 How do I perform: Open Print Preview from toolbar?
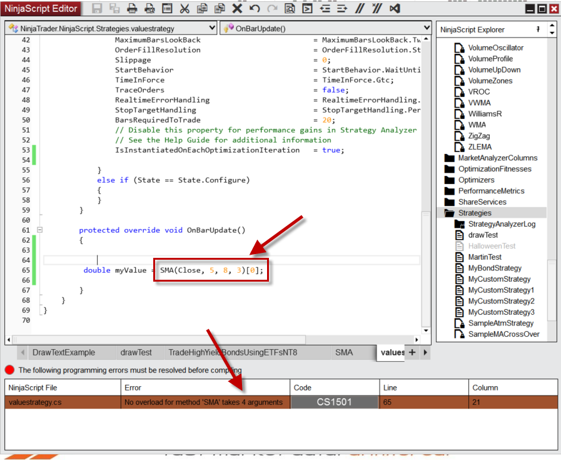point(149,8)
